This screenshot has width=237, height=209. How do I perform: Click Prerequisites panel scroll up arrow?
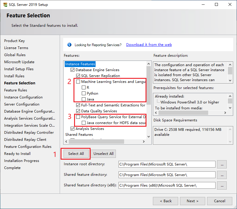pyautogui.click(x=230, y=96)
